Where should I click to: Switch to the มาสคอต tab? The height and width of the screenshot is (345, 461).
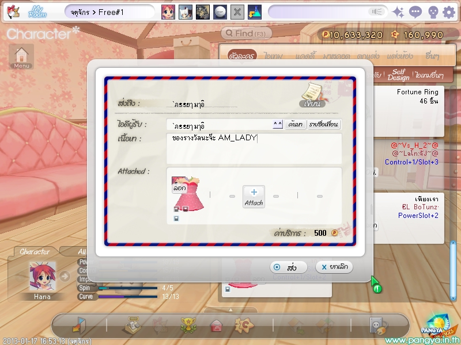(x=337, y=56)
